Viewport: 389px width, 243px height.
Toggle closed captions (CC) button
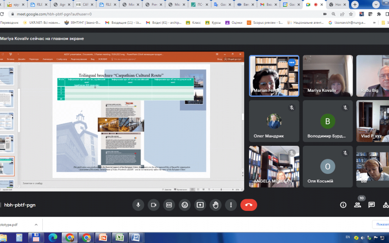tap(169, 205)
